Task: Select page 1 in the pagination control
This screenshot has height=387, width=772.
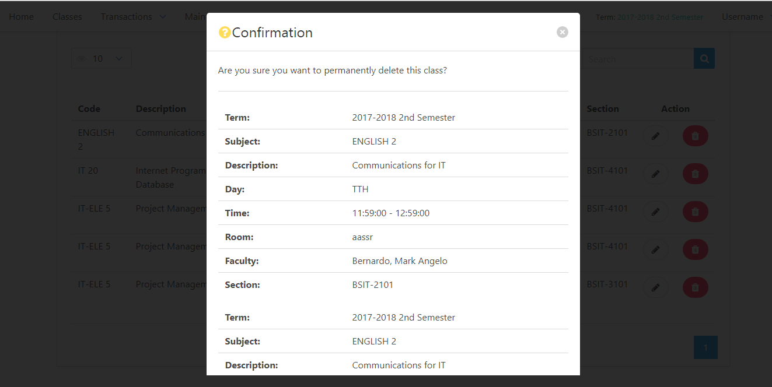Action: point(705,347)
